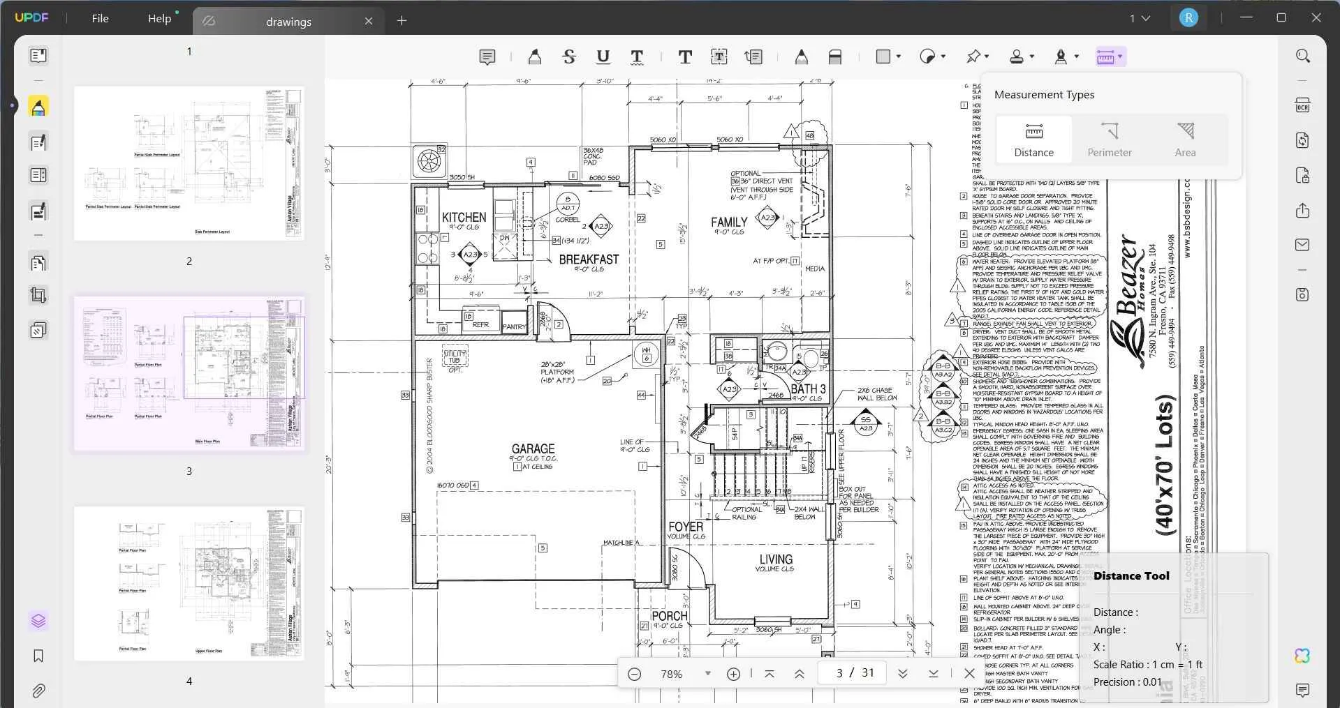Select the Sticky Note comment tool
The height and width of the screenshot is (708, 1340).
pos(487,57)
